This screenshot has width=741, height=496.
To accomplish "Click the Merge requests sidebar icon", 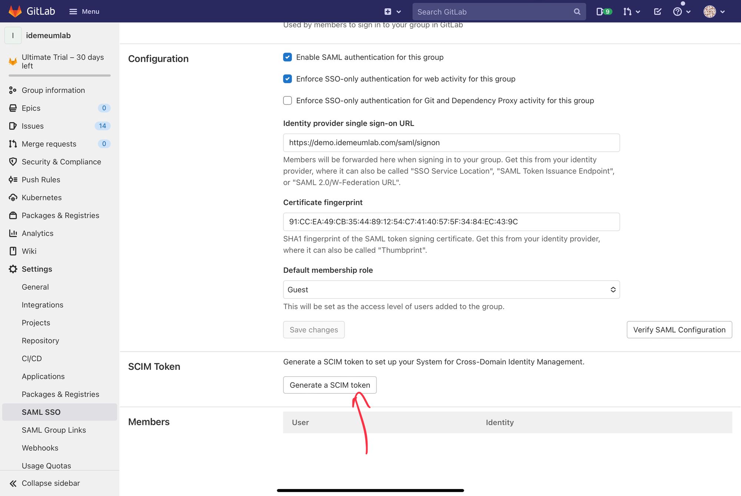I will tap(13, 144).
